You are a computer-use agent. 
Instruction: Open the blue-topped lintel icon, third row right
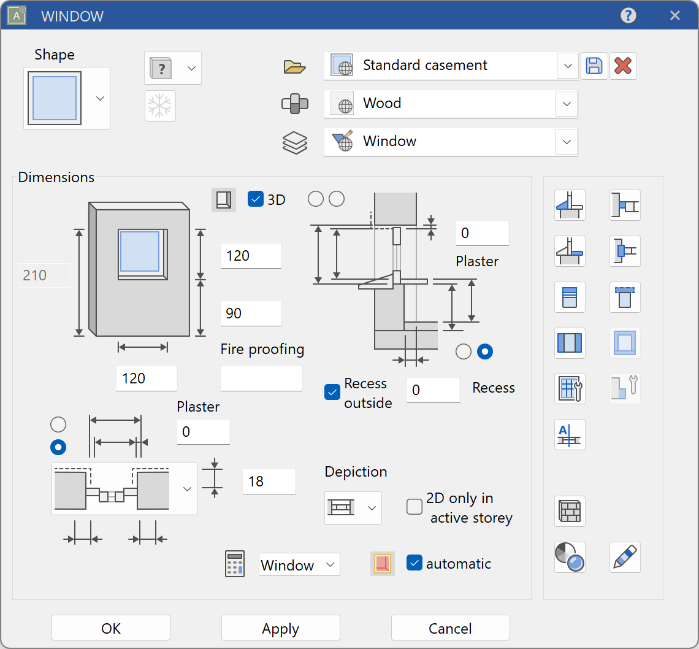coord(625,297)
